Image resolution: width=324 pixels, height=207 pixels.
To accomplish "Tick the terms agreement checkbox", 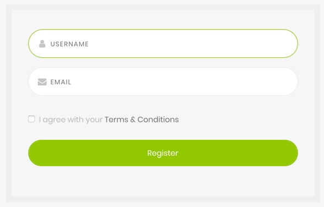I will tap(31, 119).
